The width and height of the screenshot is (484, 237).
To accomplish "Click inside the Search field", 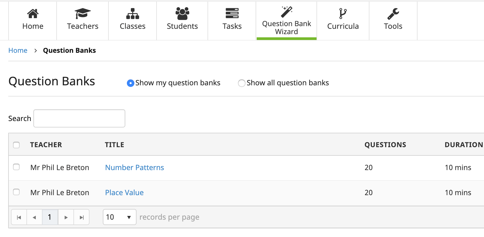I will click(79, 118).
